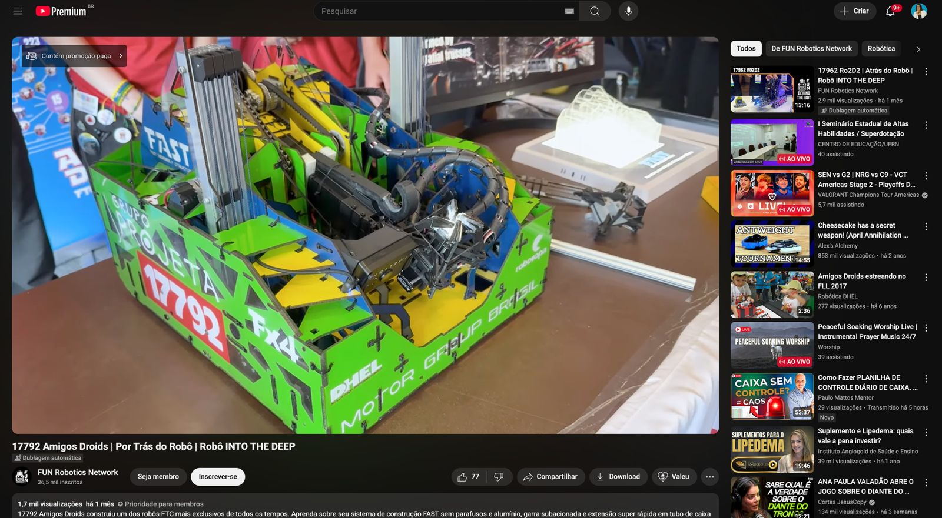
Task: Open options for Amigos Droids FLL video
Action: [926, 278]
